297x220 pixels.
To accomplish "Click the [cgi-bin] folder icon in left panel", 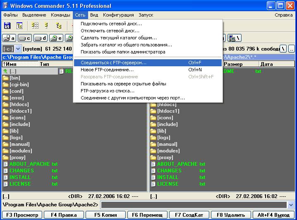I will [6, 85].
